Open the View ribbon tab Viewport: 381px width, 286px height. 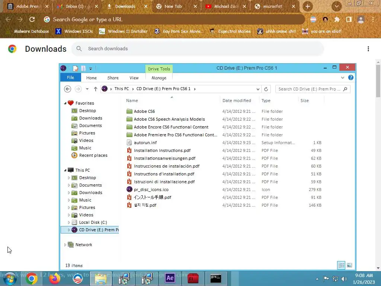[x=134, y=78]
